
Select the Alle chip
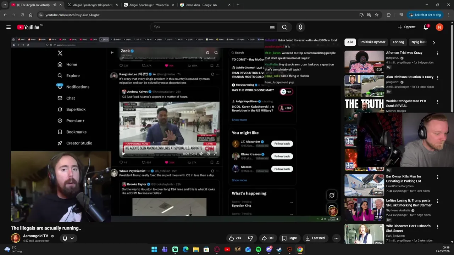coord(350,42)
